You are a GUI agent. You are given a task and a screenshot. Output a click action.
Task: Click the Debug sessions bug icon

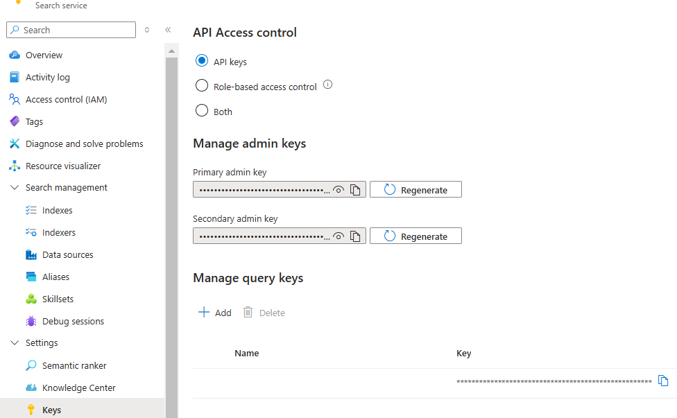31,321
